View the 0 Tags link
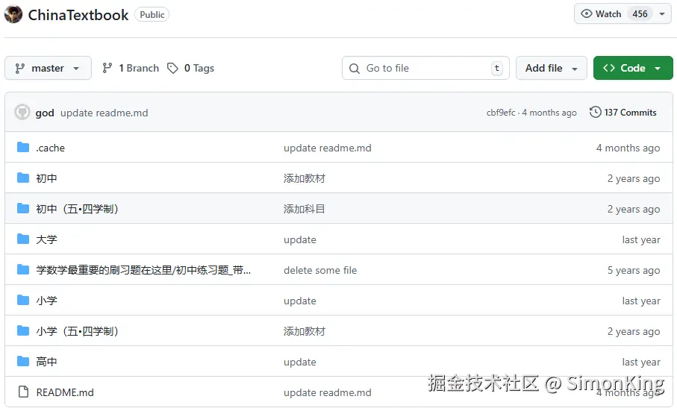Screen dimensions: 677x408 191,68
